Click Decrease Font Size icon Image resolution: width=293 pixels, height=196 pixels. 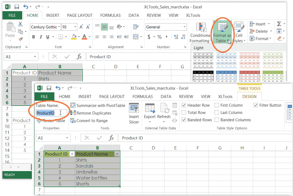pos(88,27)
